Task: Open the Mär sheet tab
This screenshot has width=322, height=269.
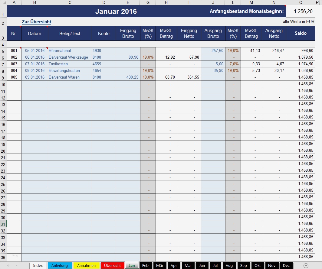Action: coord(160,265)
